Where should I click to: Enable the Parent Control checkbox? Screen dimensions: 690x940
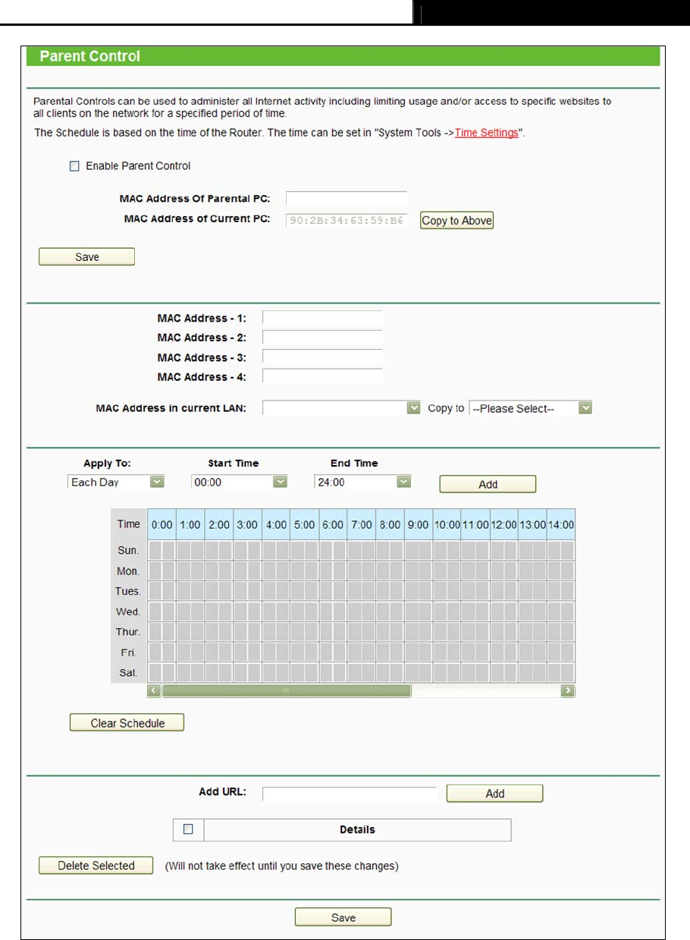[74, 166]
